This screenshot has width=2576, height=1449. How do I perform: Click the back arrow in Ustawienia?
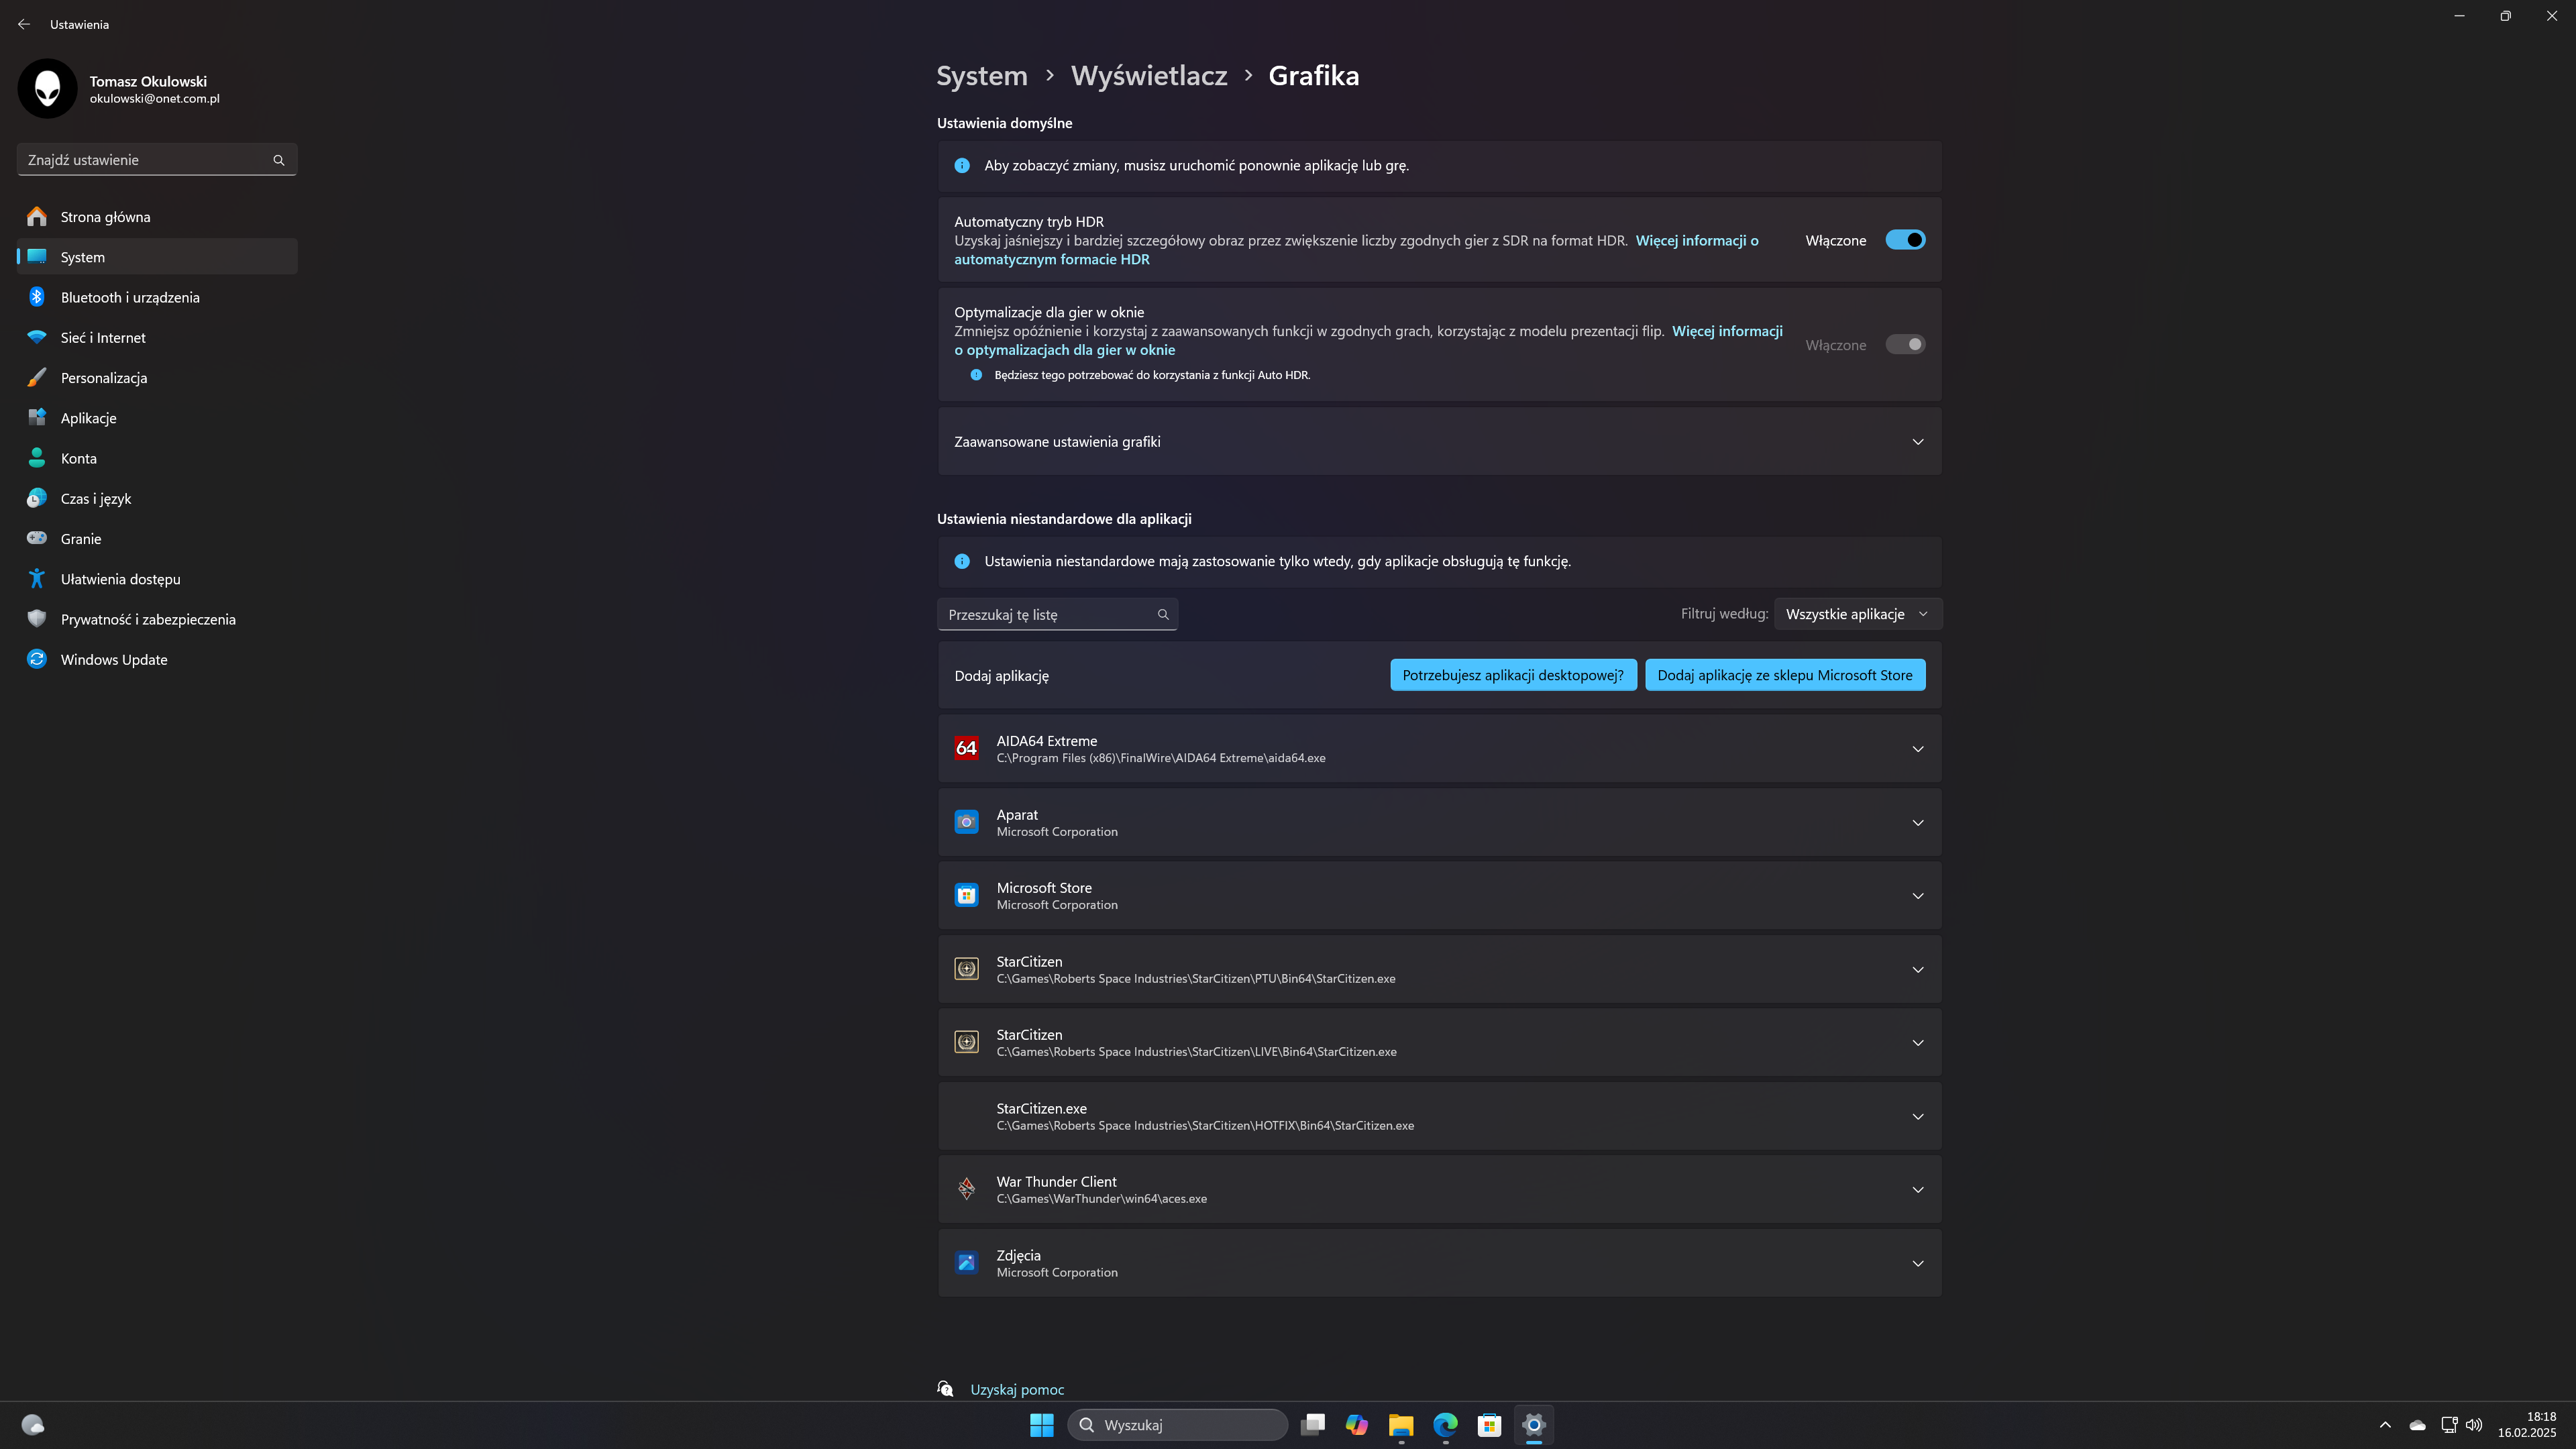point(24,24)
